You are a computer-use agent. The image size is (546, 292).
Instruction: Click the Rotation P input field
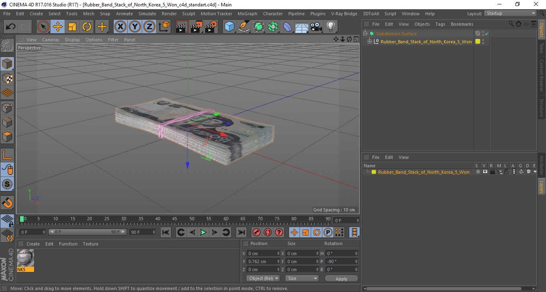pos(341,262)
